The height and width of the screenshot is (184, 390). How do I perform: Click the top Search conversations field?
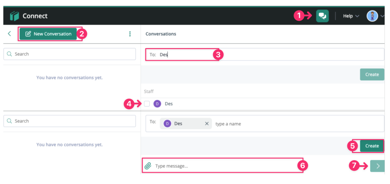coord(70,54)
